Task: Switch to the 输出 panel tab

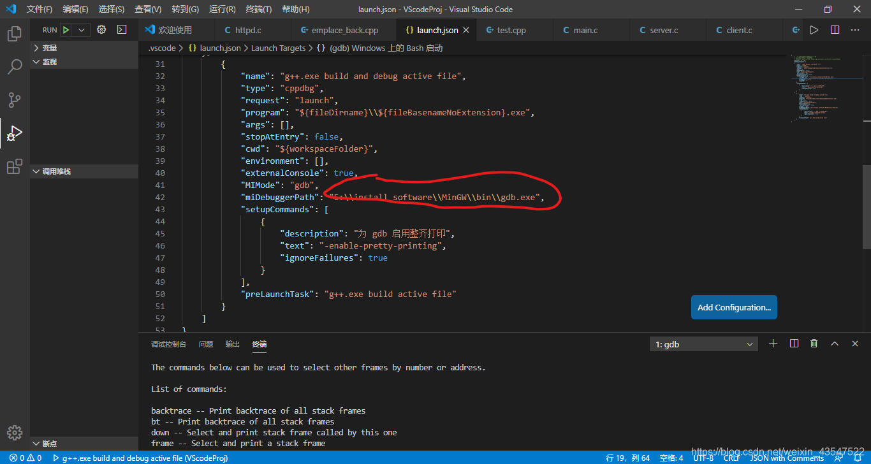Action: pos(233,344)
